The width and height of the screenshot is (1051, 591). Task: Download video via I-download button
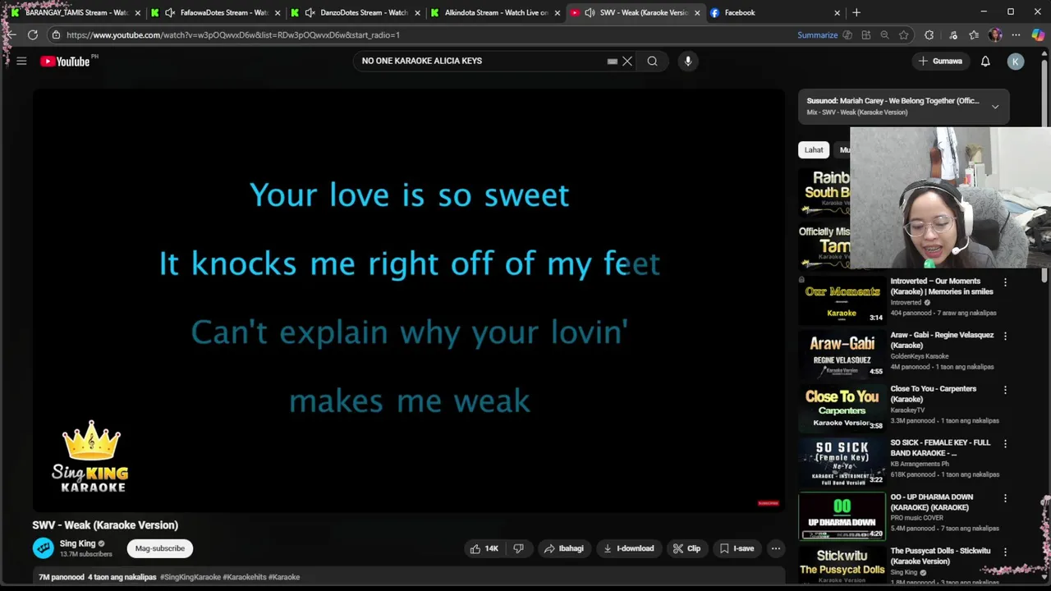(x=628, y=548)
